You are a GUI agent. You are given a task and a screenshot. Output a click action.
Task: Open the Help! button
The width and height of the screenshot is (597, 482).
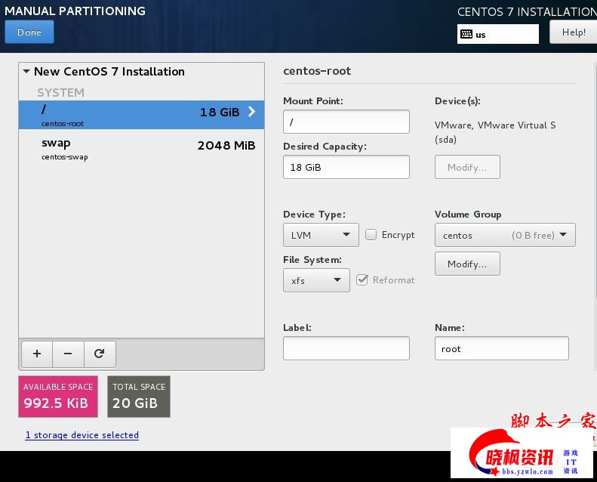tap(573, 32)
